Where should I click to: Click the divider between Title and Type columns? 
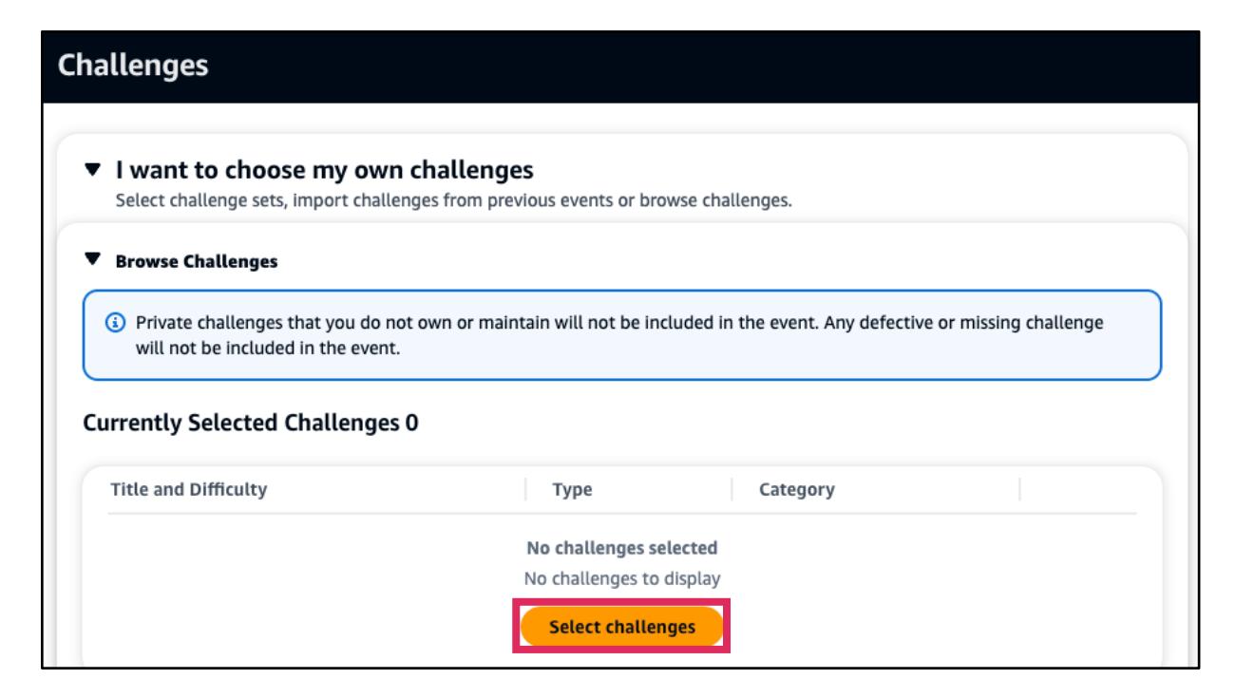click(x=525, y=490)
